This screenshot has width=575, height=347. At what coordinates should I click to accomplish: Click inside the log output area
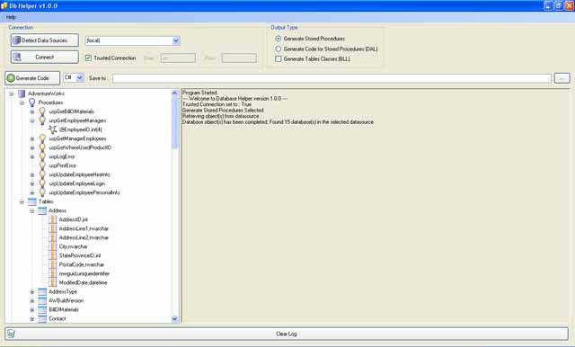point(376,205)
